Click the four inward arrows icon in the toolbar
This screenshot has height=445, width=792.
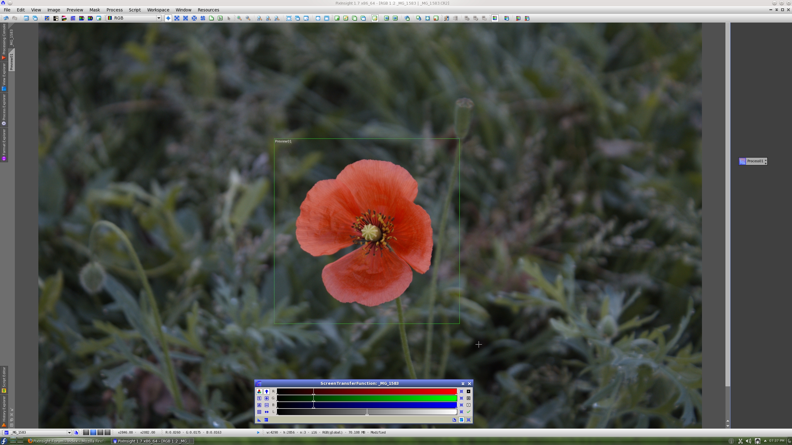click(x=185, y=18)
